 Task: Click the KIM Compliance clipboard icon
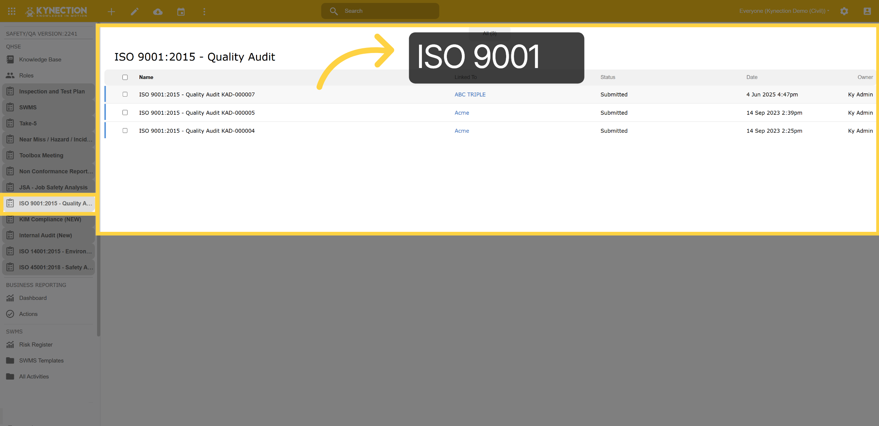pos(10,219)
